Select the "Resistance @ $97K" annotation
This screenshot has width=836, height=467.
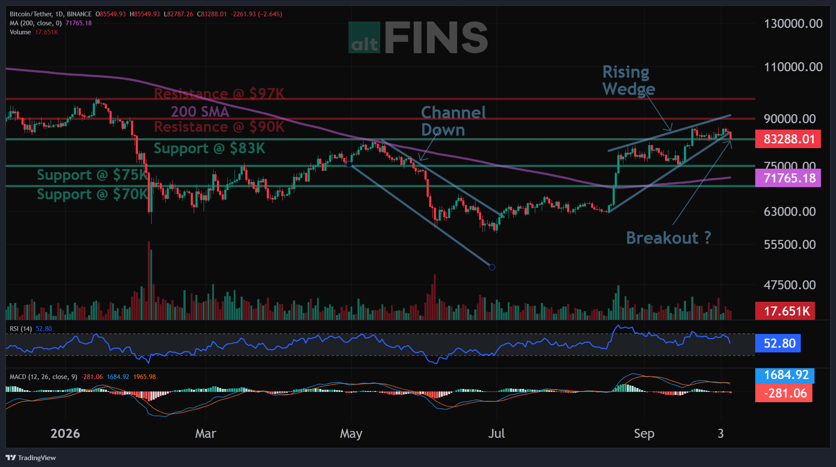point(219,94)
